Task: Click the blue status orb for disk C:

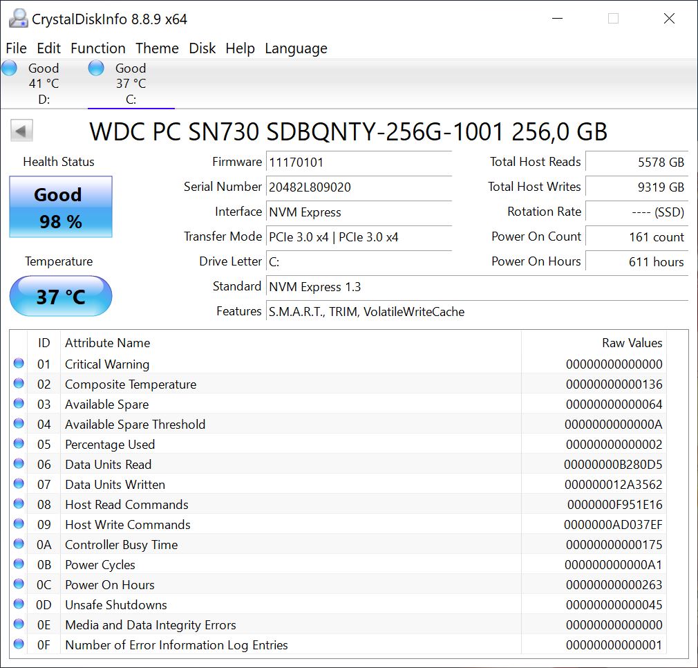Action: coord(97,68)
